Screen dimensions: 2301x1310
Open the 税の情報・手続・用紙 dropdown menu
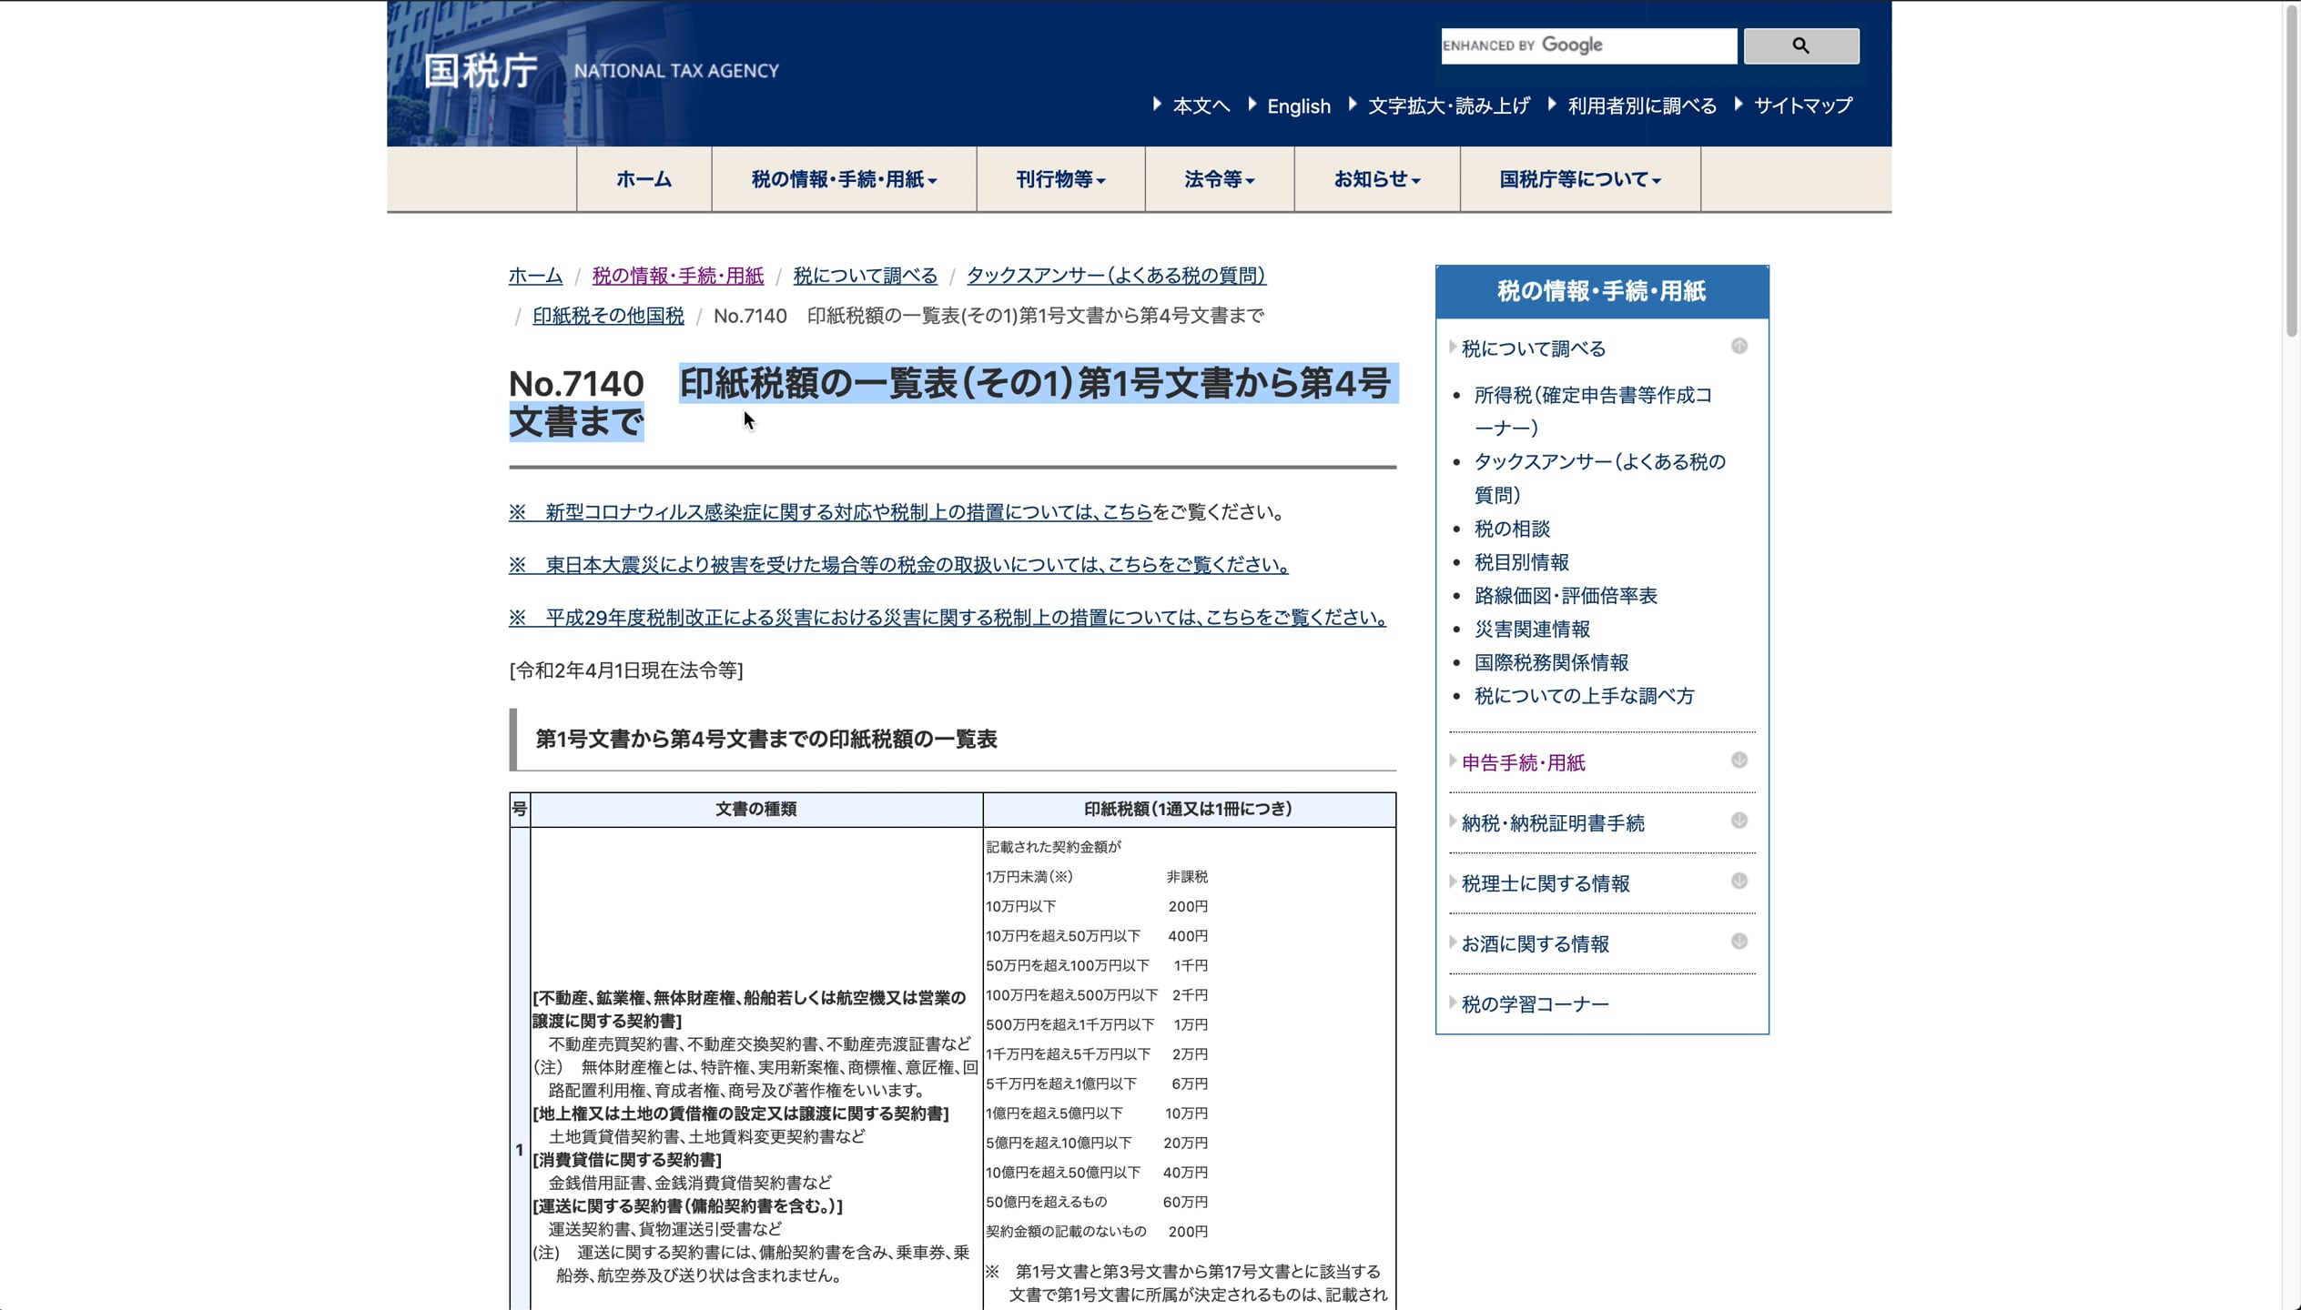(845, 179)
